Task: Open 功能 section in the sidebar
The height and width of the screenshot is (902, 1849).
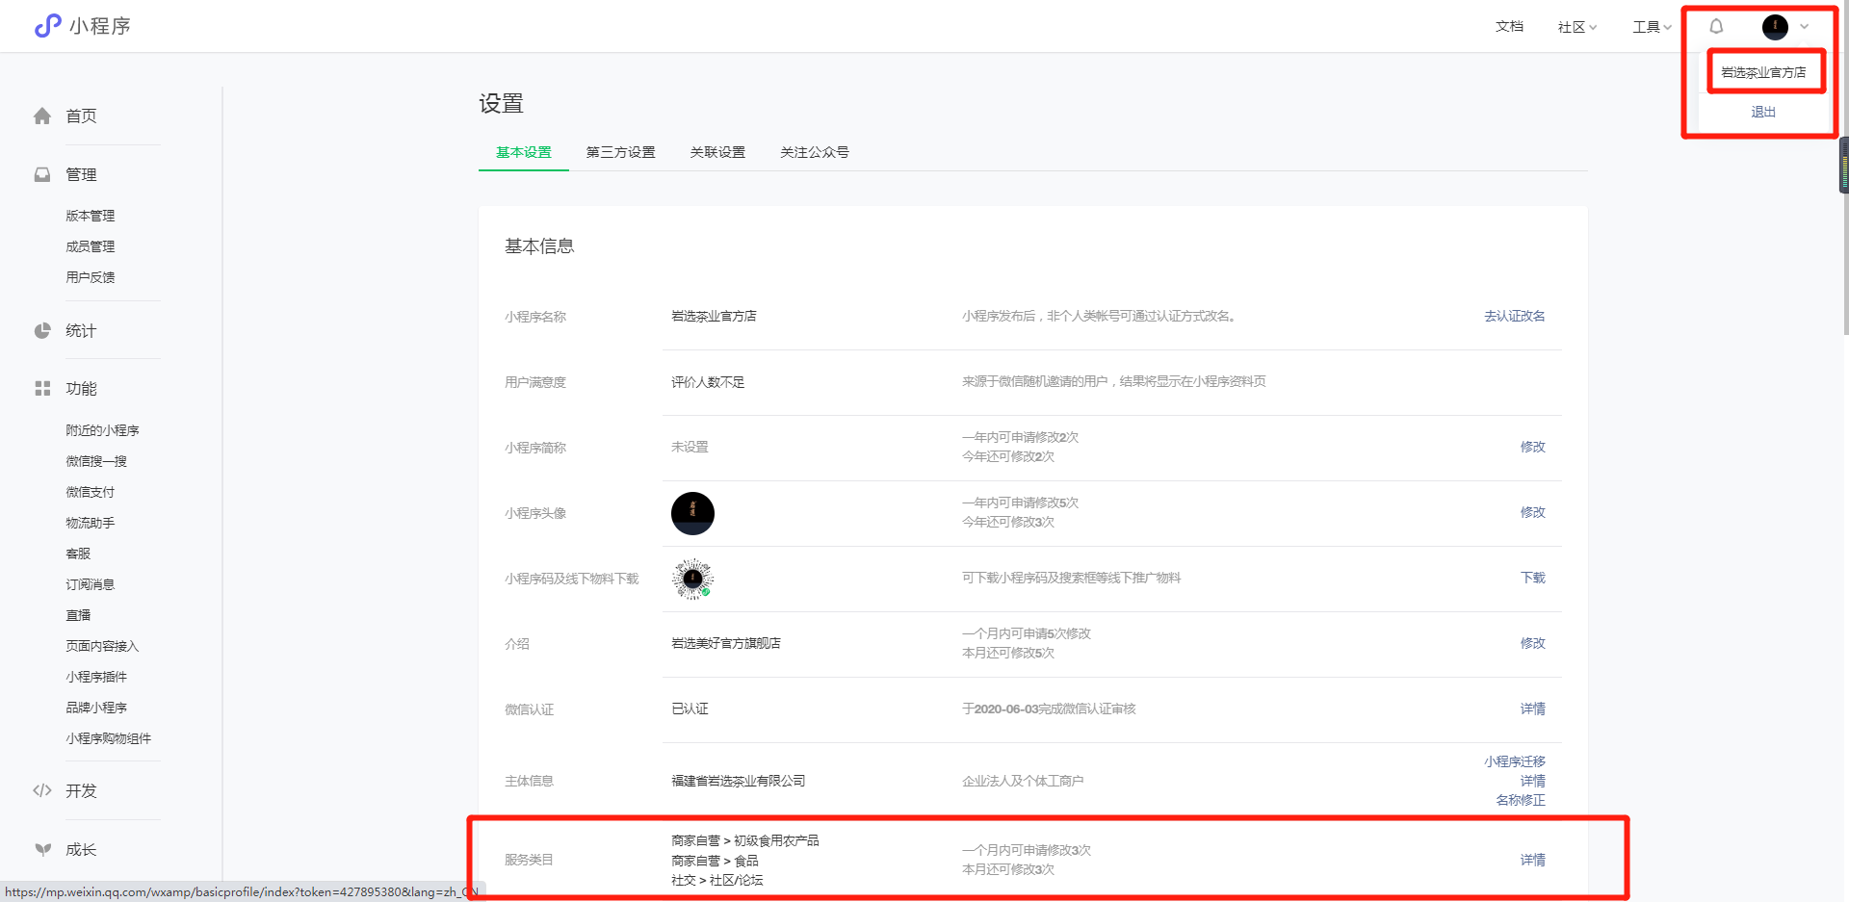Action: 81,388
